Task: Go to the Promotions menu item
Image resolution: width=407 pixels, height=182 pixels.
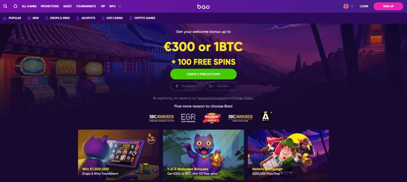Action: click(x=50, y=6)
